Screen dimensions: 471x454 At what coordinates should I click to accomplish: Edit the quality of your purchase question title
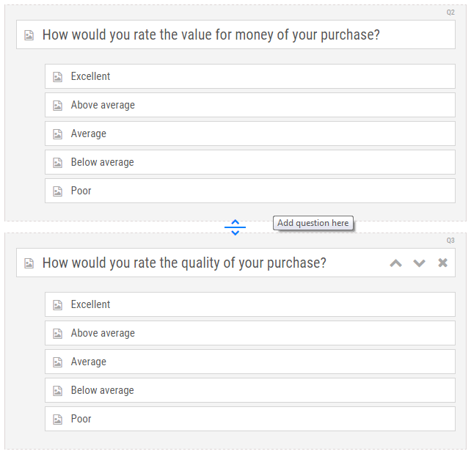pos(184,263)
